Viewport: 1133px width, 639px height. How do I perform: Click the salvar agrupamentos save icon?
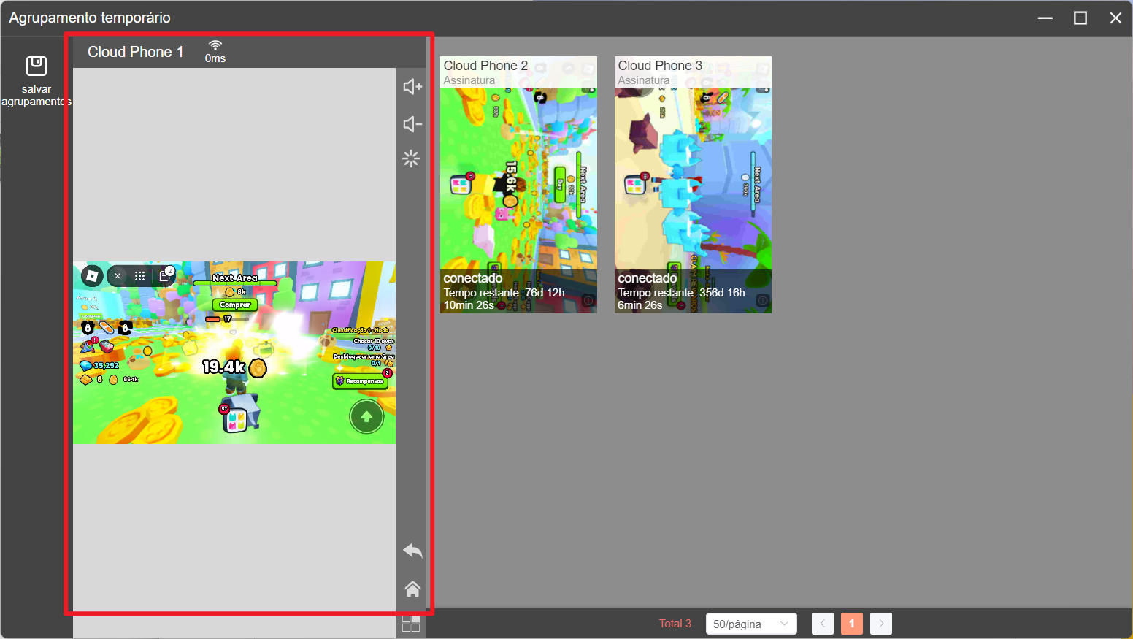click(37, 66)
